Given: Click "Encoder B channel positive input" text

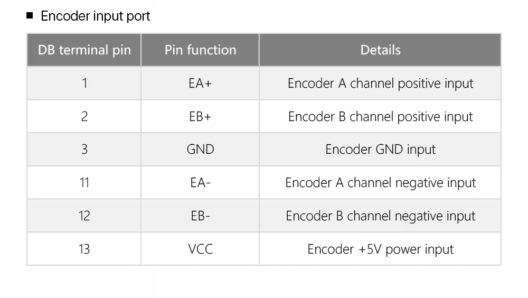Looking at the screenshot, I should tap(380, 117).
